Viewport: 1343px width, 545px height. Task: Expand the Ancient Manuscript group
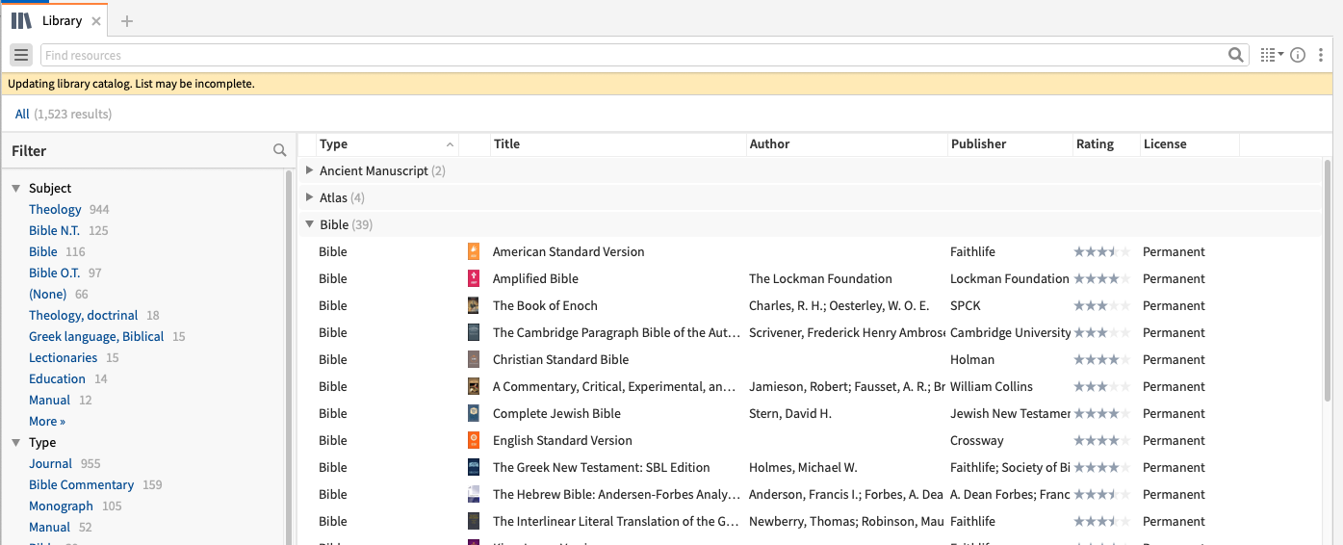309,170
